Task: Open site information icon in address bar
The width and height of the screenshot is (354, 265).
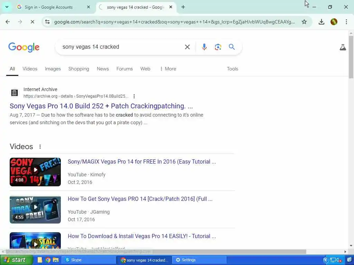Action: (47, 22)
